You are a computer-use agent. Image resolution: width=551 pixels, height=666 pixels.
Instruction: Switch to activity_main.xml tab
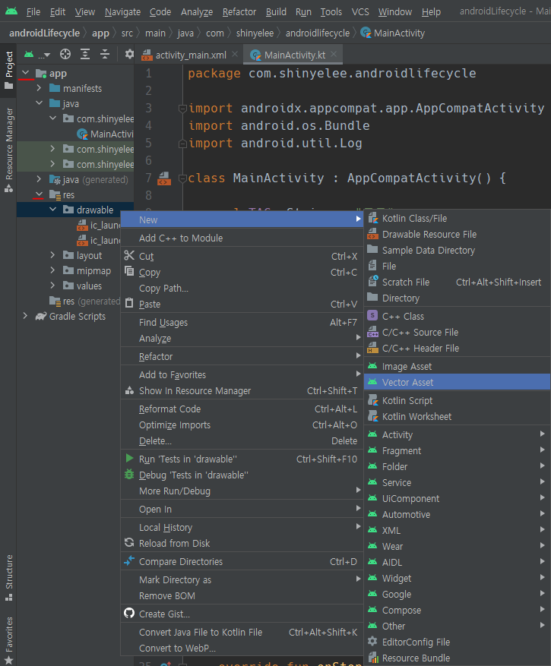pos(191,55)
